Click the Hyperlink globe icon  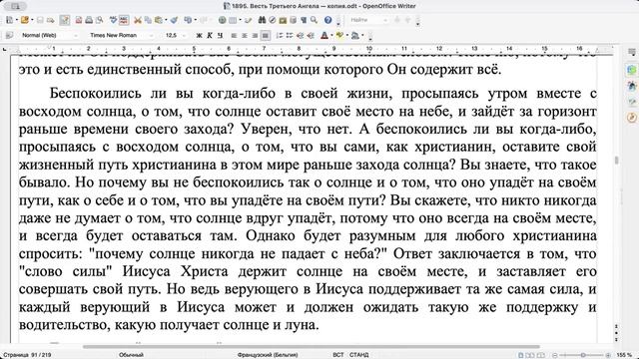pos(222,20)
